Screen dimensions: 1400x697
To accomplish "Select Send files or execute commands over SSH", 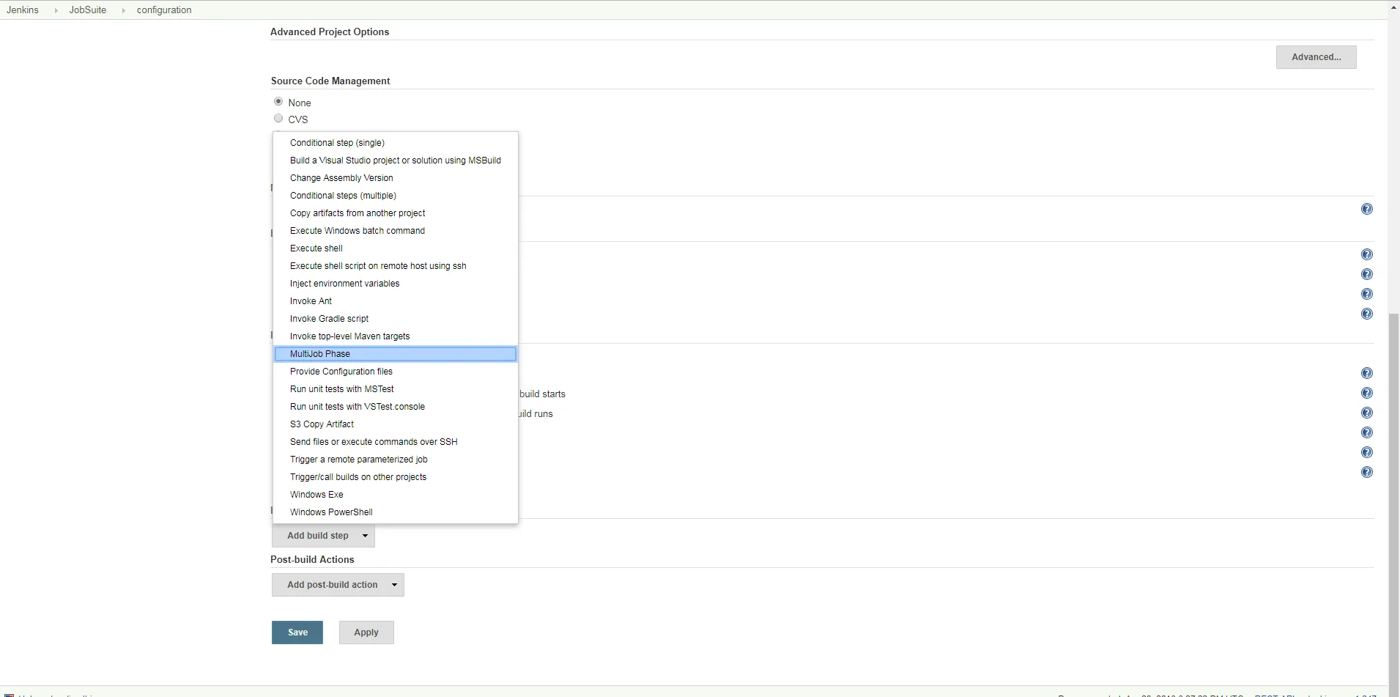I will 396,442.
